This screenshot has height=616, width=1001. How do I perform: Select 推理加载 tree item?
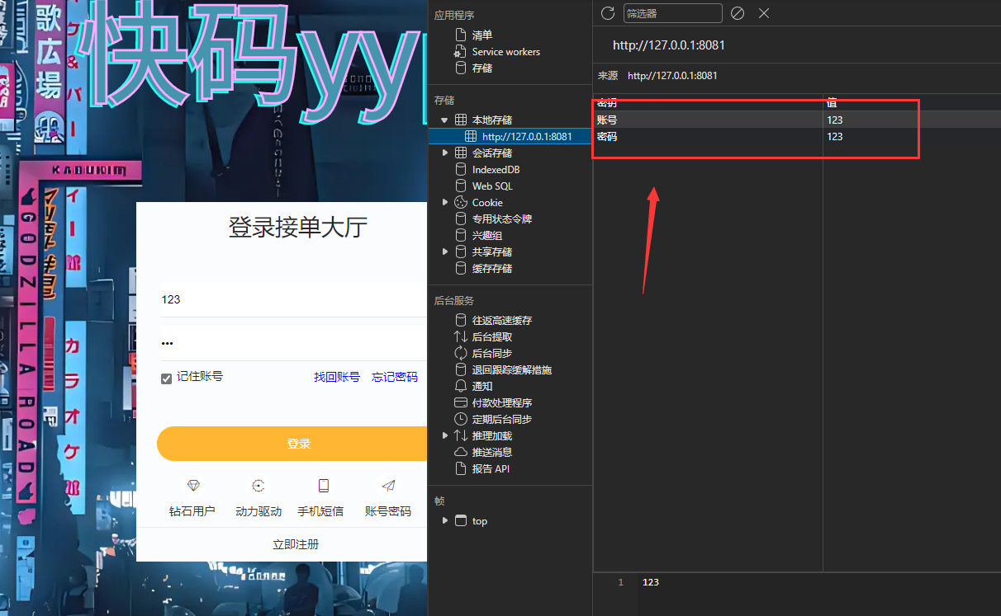point(492,436)
